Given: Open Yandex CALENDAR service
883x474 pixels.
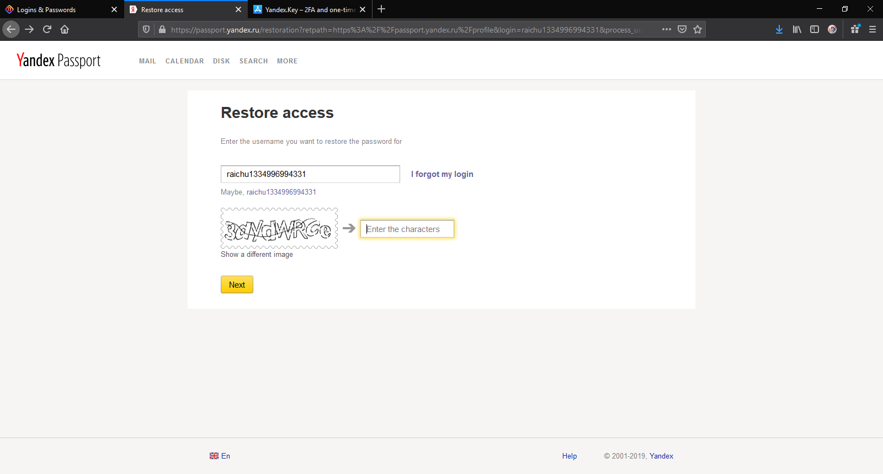Looking at the screenshot, I should tap(184, 61).
